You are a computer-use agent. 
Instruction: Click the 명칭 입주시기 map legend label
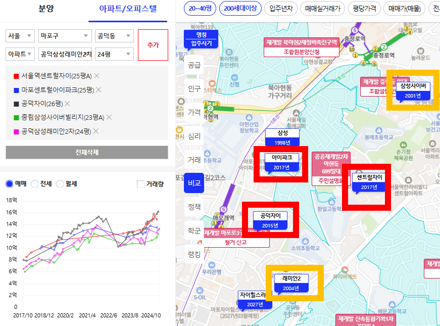pos(201,39)
